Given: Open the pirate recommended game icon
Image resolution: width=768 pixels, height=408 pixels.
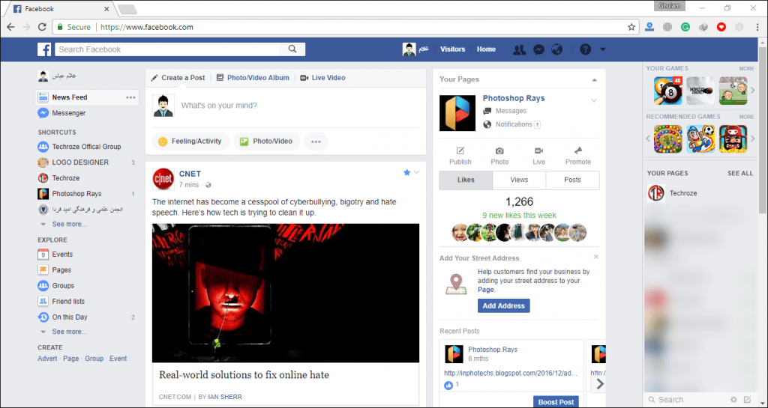Looking at the screenshot, I should click(x=733, y=138).
